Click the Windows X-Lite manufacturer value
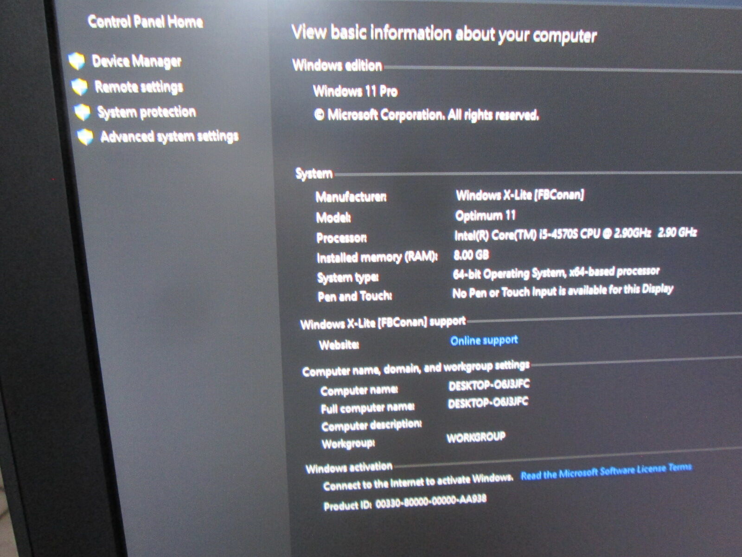 519,195
